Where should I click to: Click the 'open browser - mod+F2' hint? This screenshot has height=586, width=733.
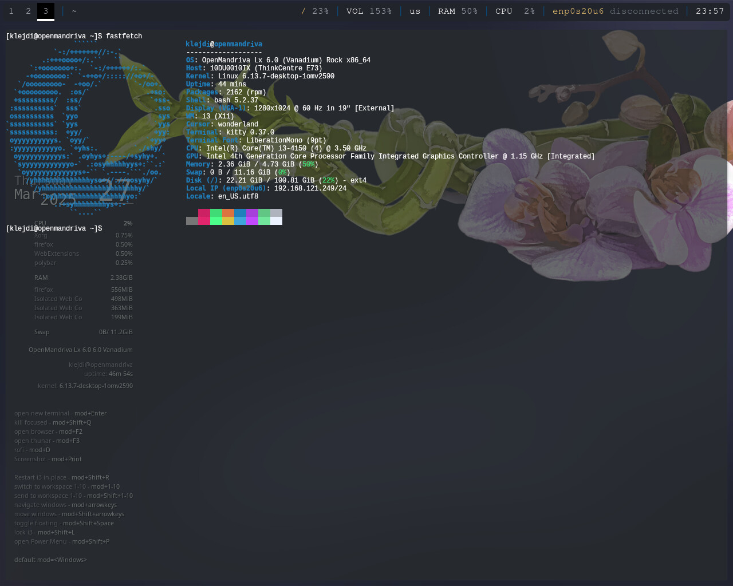tap(48, 431)
